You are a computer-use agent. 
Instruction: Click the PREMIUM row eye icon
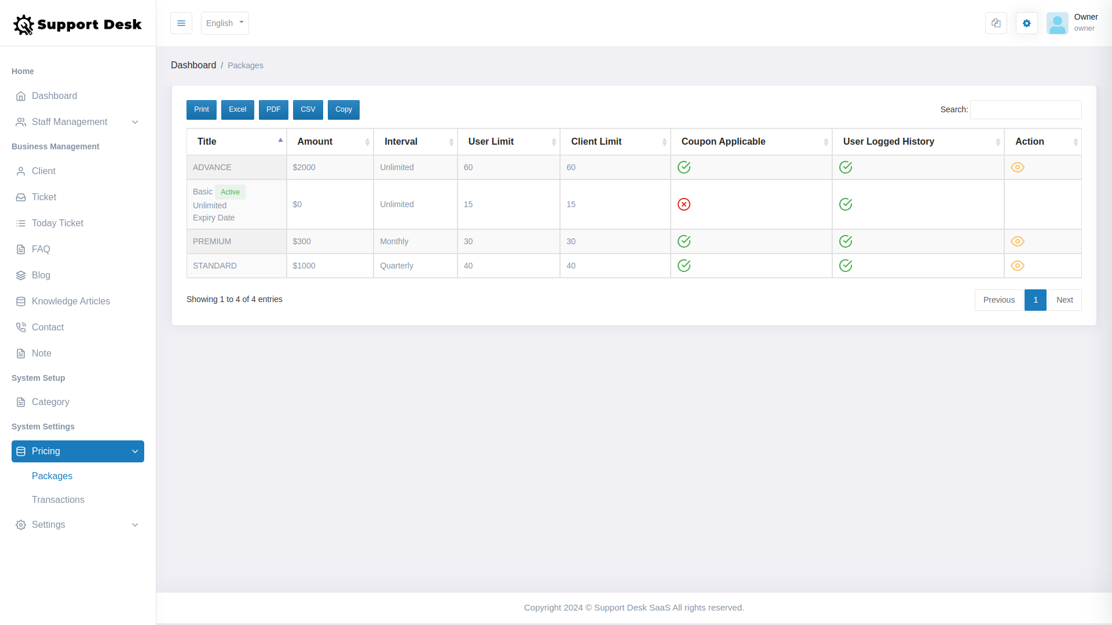click(x=1018, y=241)
